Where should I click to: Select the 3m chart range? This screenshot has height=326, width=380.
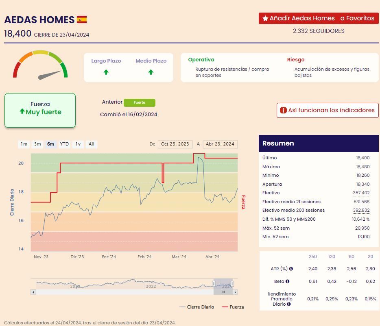click(37, 144)
